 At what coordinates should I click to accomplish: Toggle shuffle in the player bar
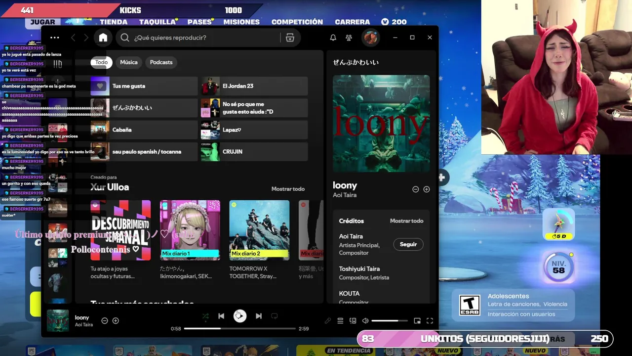(205, 316)
